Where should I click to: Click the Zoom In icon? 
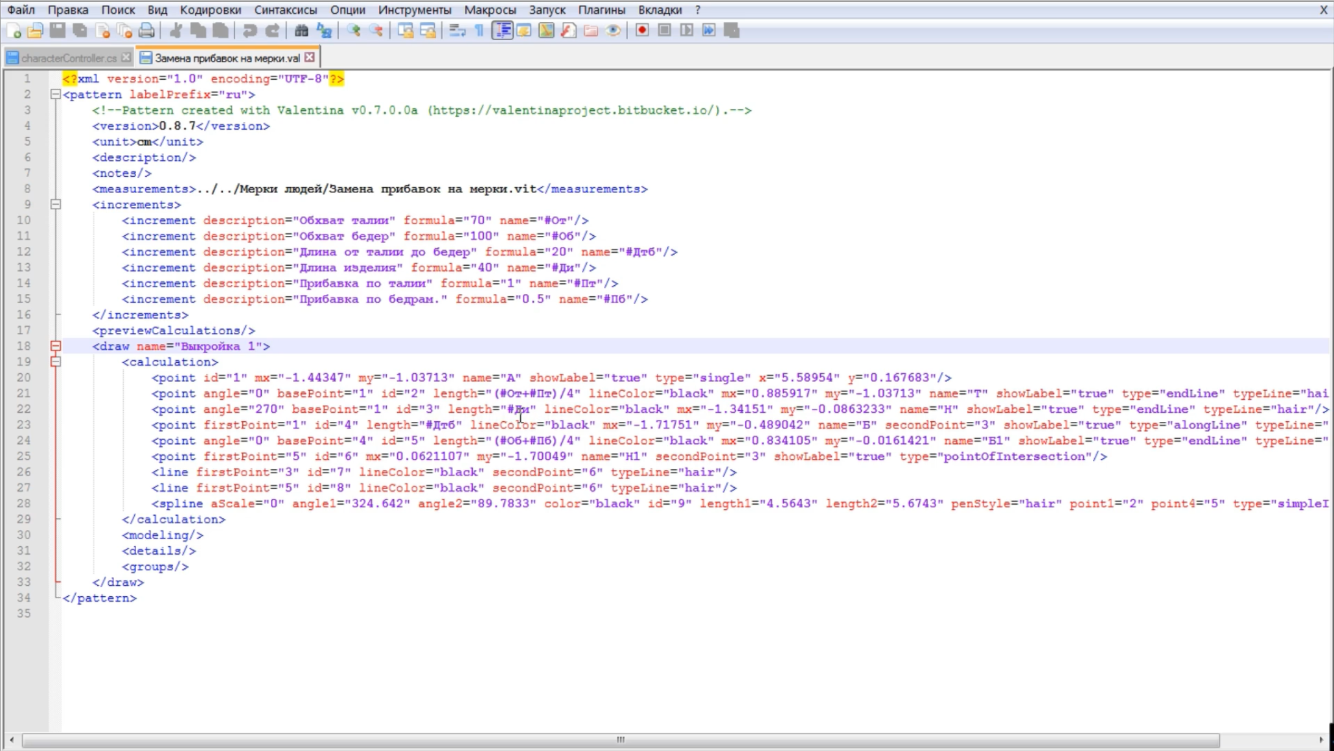click(353, 30)
